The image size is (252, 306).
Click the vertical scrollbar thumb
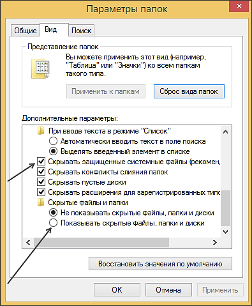click(x=225, y=208)
